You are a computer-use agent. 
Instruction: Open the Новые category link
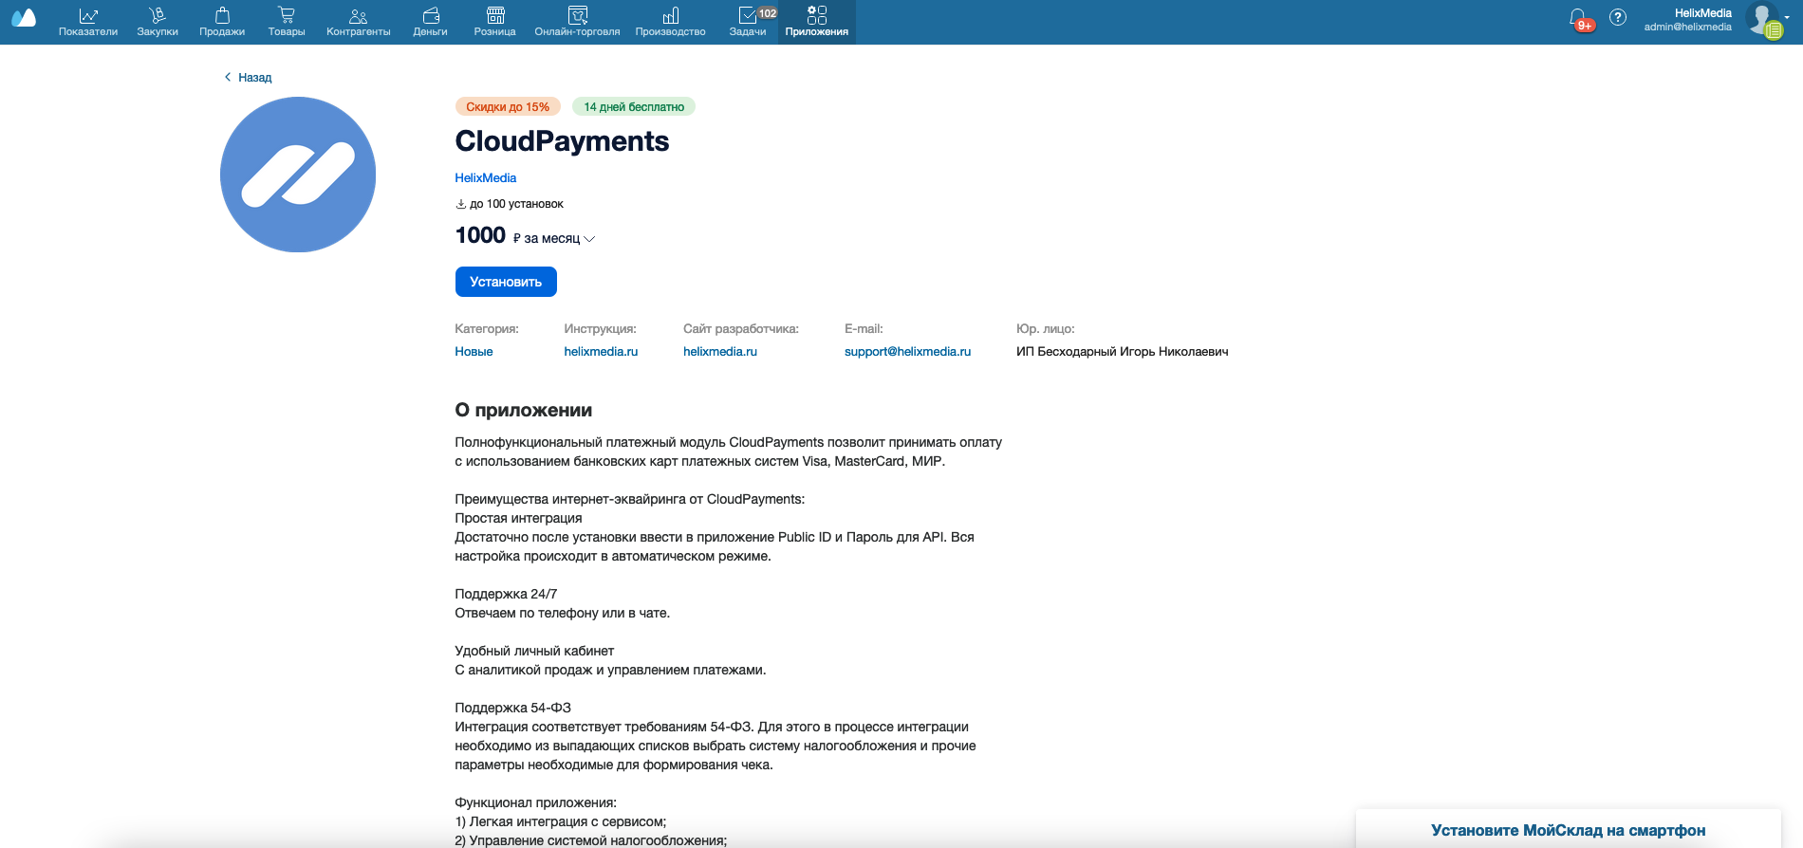[474, 352]
